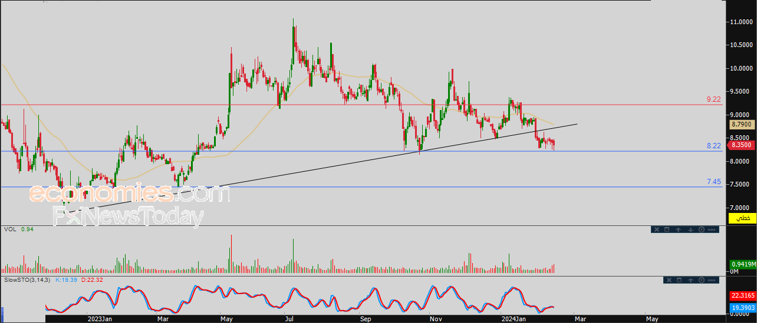Close the SlowSTO indicator panel
Screen dimensions: 757x323
(x=669, y=280)
